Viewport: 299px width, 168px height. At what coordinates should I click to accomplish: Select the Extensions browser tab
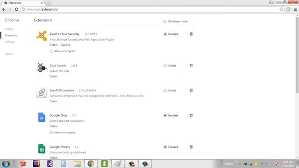[x=23, y=3]
